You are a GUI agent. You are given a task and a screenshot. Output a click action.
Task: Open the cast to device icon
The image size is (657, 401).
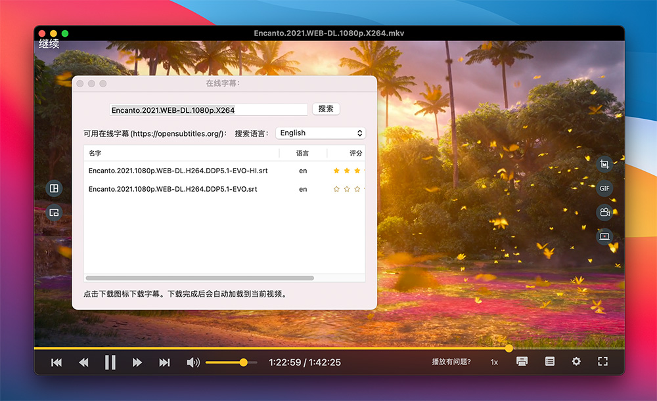pyautogui.click(x=522, y=362)
